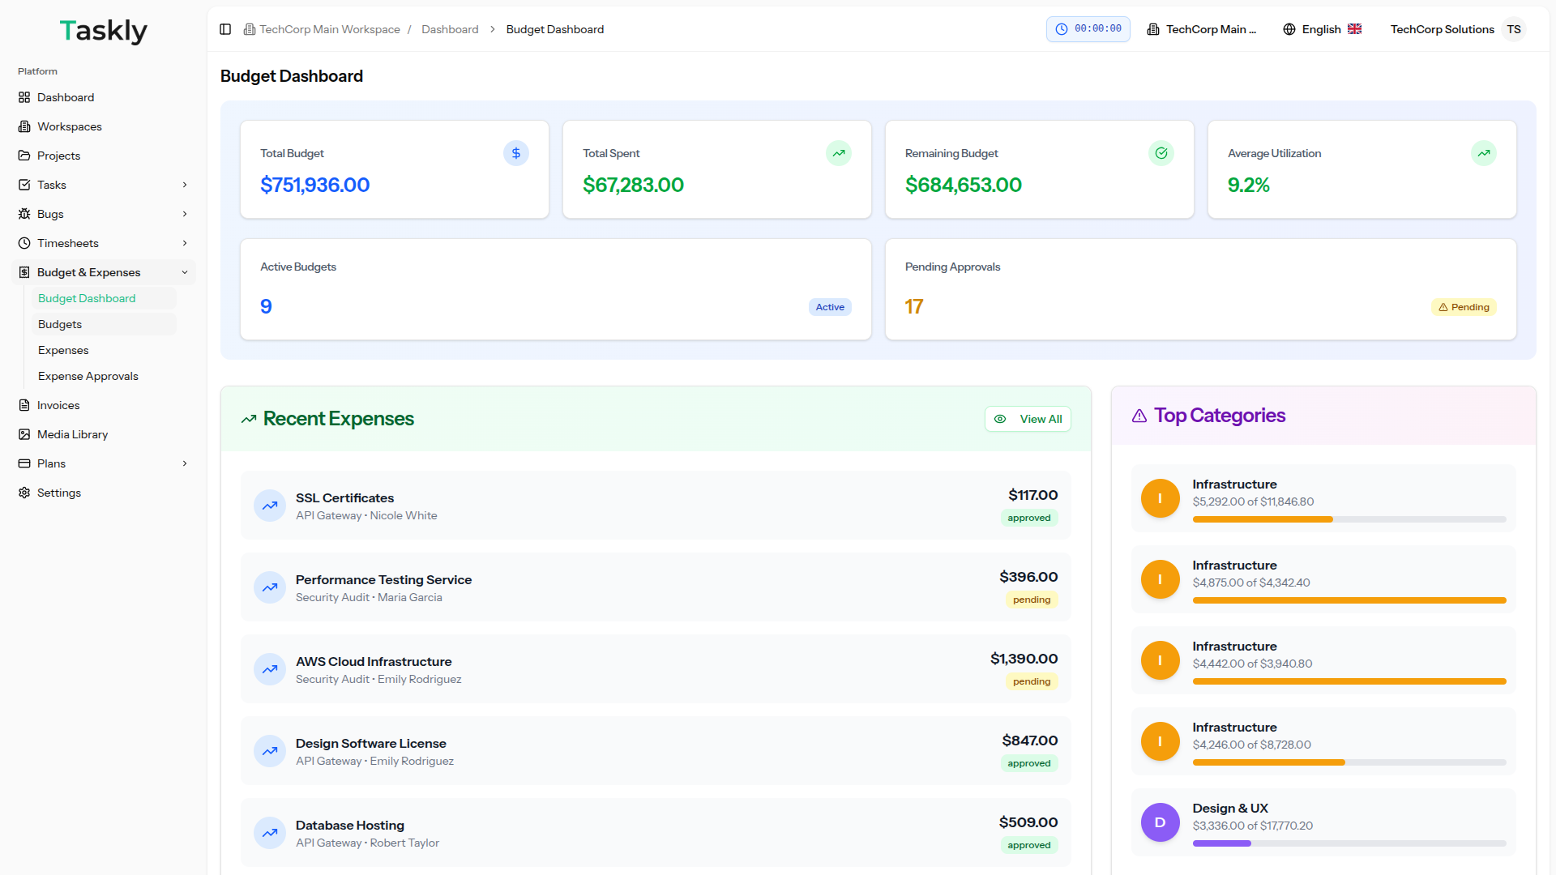Click the TS user avatar
Viewport: 1556px width, 875px height.
[x=1513, y=29]
